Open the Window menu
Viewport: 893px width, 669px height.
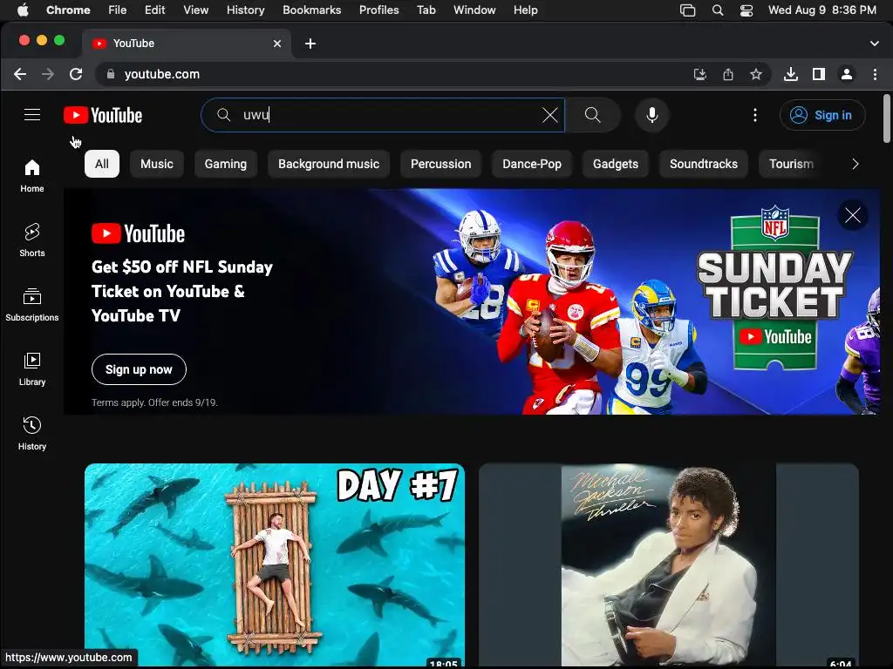click(474, 10)
